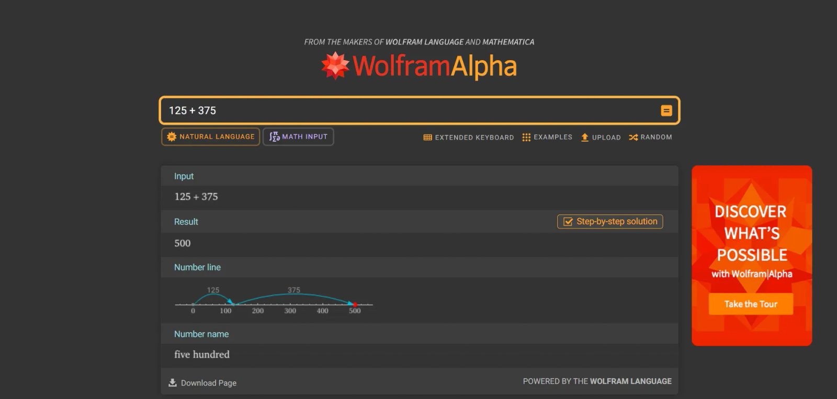Viewport: 837px width, 399px height.
Task: Switch to Math Input mode
Action: coord(298,136)
